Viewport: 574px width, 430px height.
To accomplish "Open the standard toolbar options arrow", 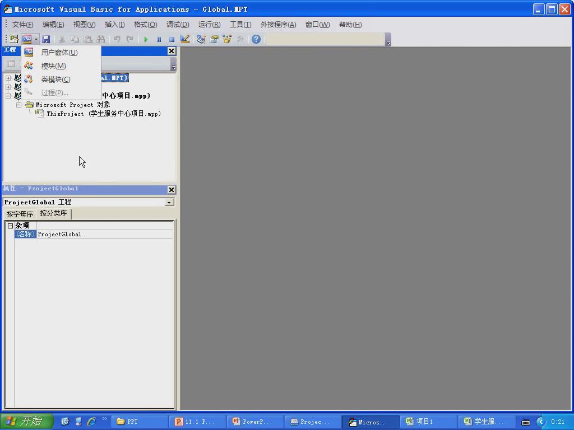I will (388, 40).
